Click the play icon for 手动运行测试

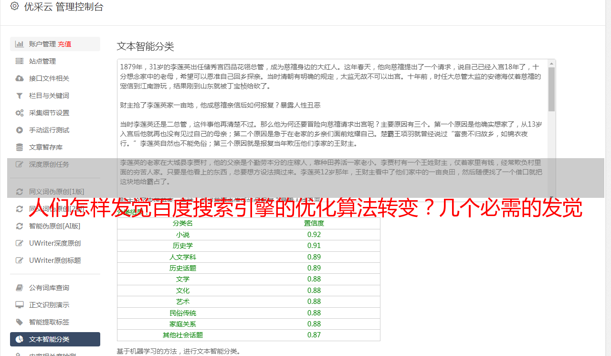pyautogui.click(x=20, y=130)
